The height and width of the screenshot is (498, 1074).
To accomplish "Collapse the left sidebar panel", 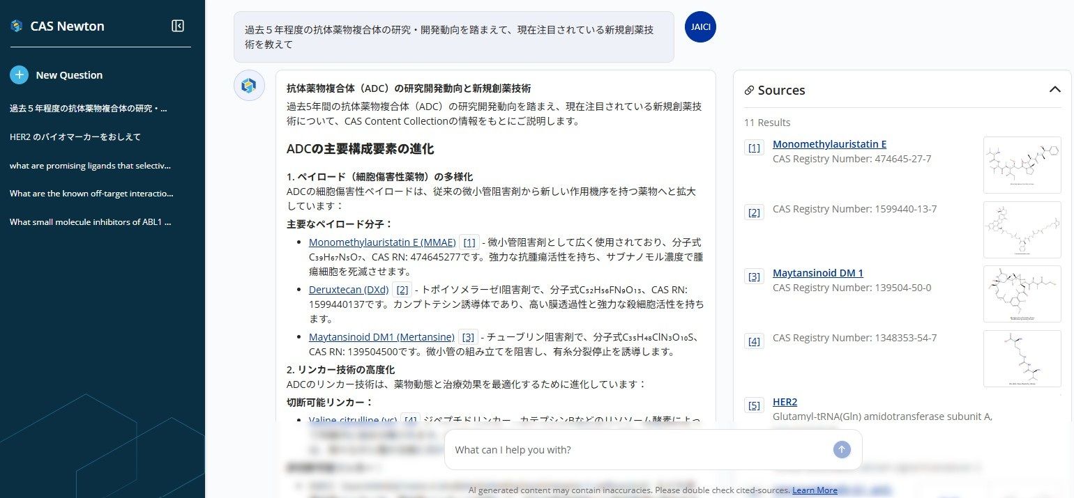I will [x=178, y=26].
